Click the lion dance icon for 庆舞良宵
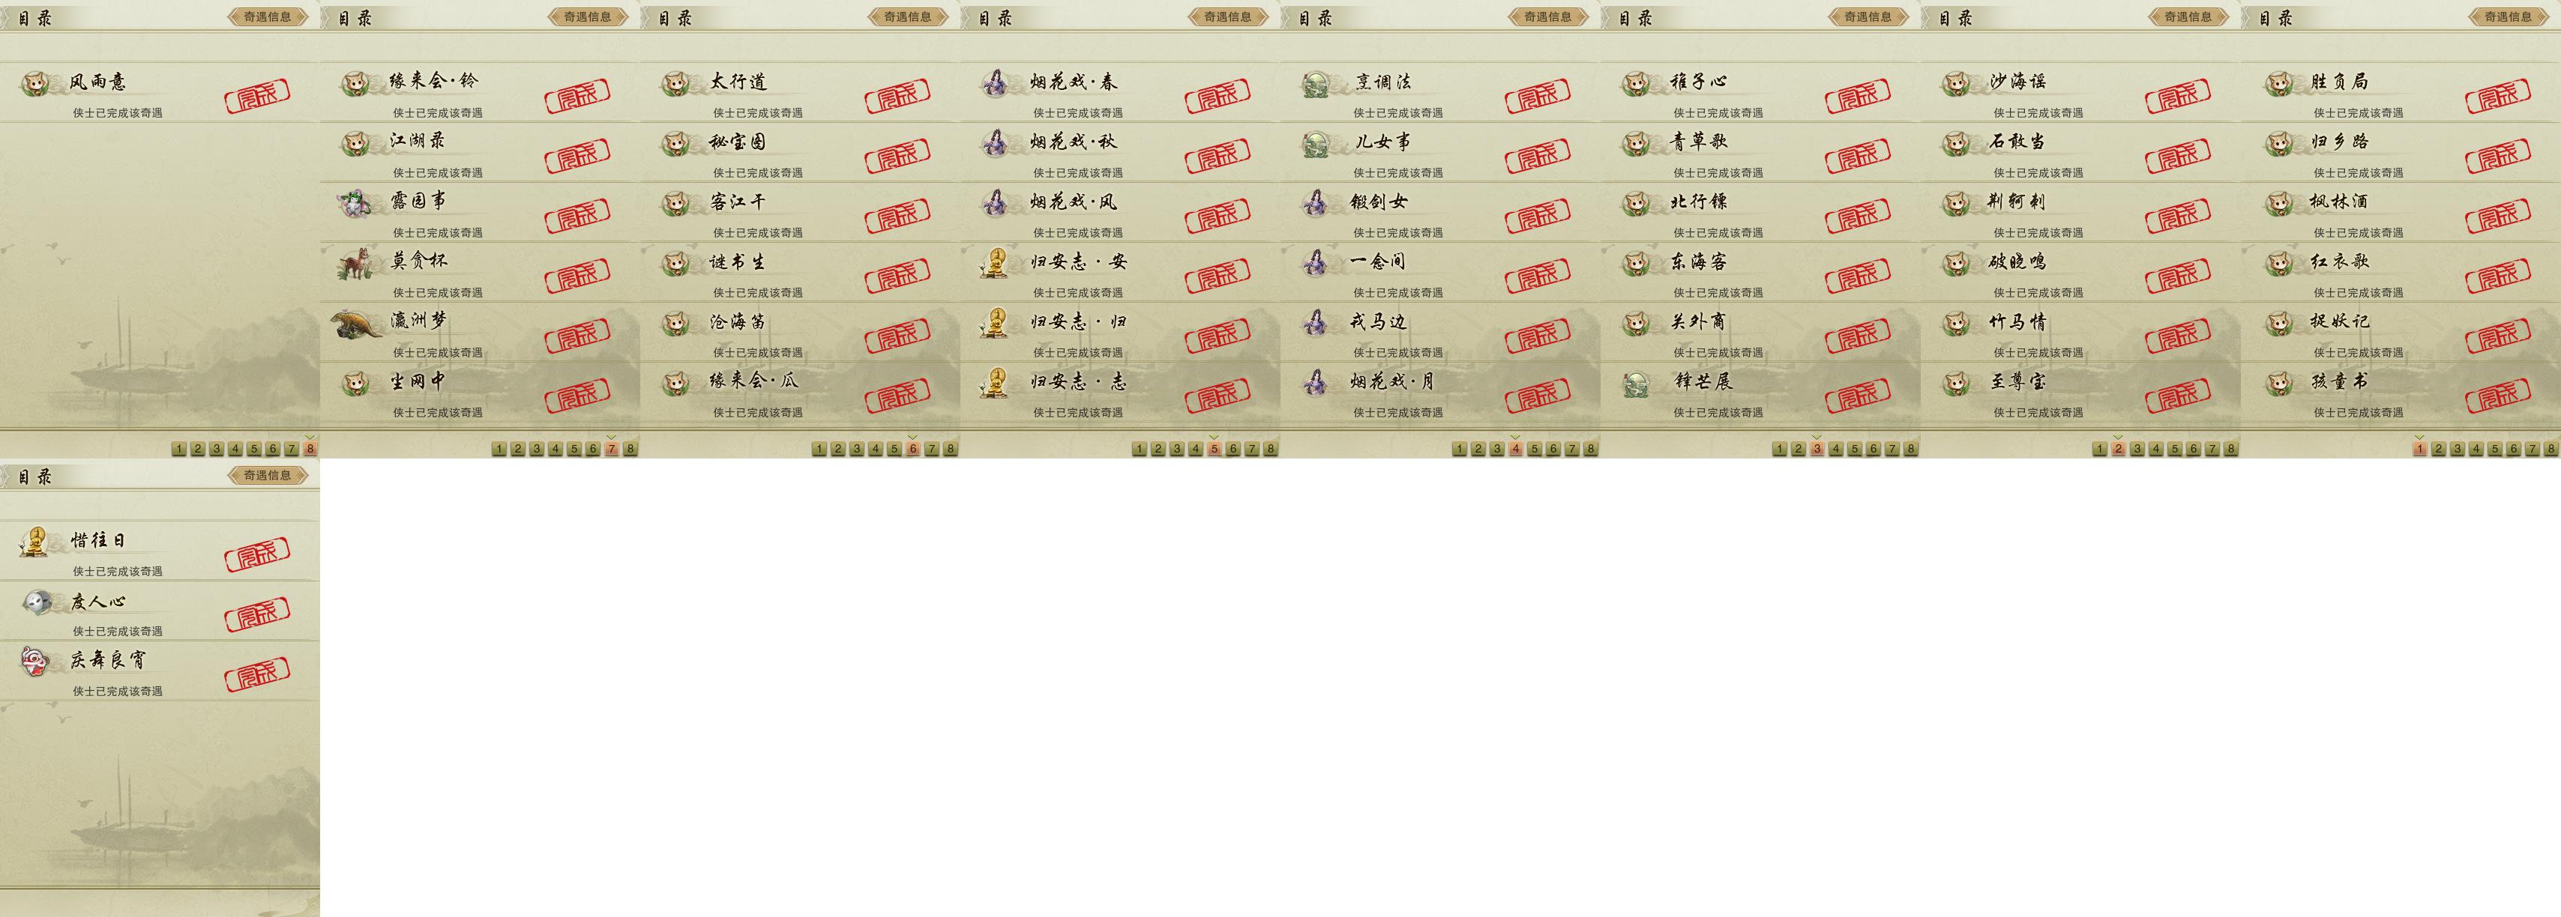2561x917 pixels. (x=36, y=662)
